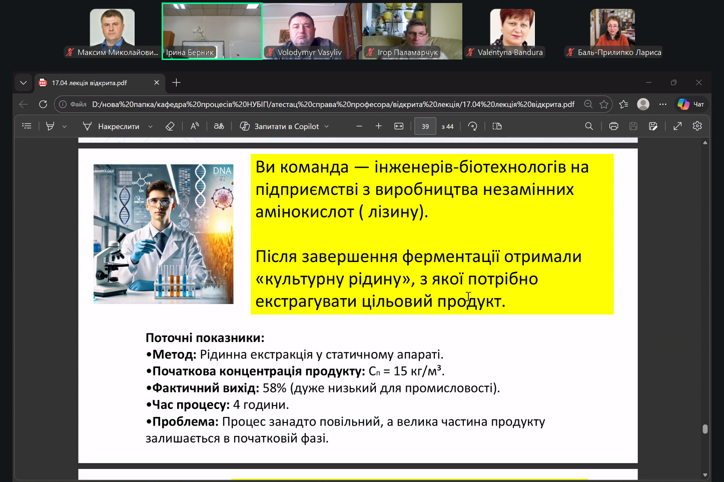
Task: Click the page number input field
Action: tap(425, 126)
